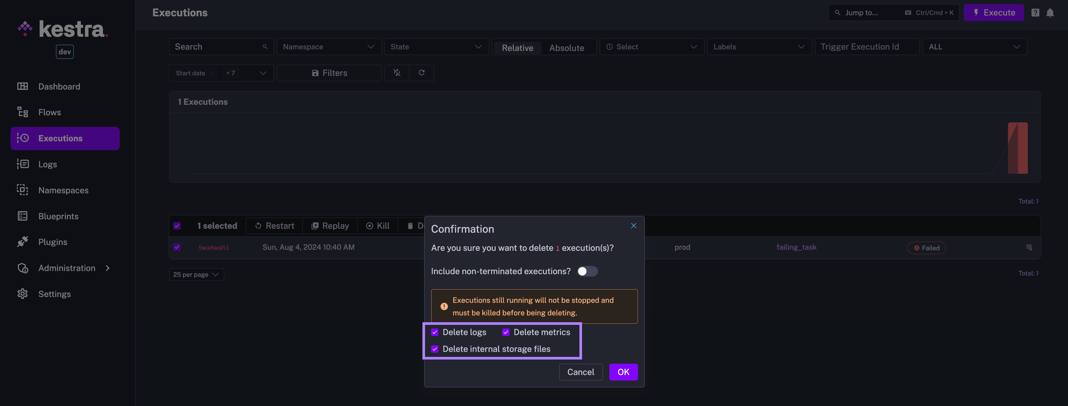Click the notifications bell icon
1068x406 pixels.
pyautogui.click(x=1050, y=13)
